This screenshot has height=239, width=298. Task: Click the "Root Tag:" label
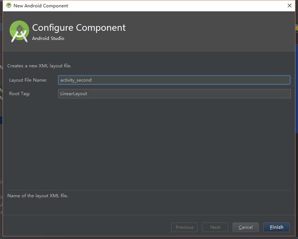(20, 93)
